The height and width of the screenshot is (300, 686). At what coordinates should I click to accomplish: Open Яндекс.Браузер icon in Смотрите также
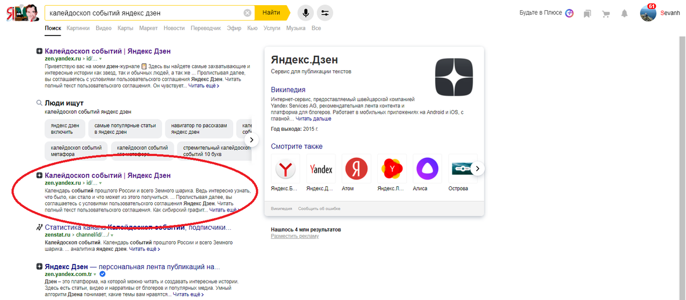click(x=285, y=169)
